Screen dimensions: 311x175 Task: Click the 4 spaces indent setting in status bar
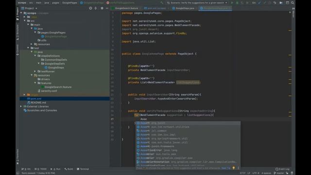pyautogui.click(x=266, y=173)
